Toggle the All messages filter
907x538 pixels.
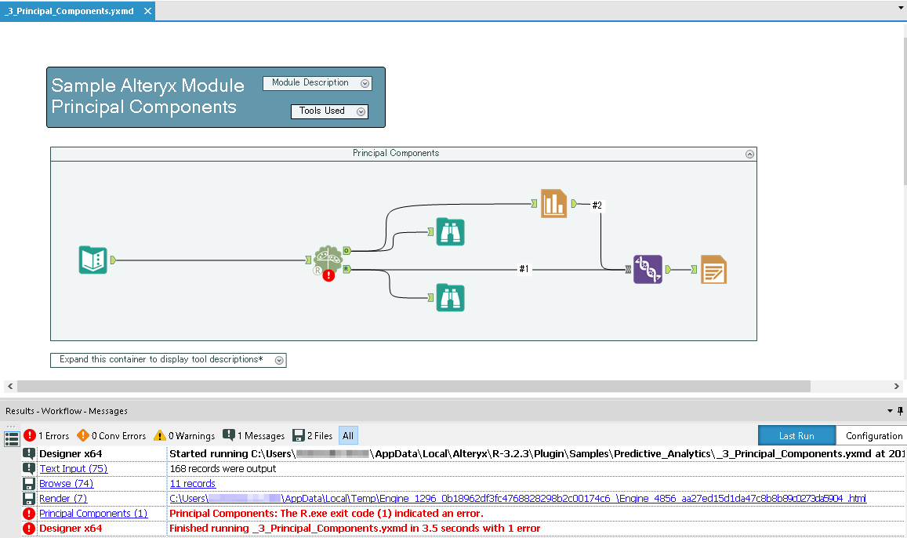pyautogui.click(x=348, y=435)
